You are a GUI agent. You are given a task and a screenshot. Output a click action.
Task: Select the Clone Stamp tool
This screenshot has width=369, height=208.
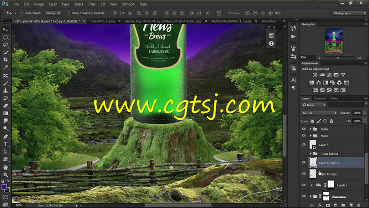(6, 91)
